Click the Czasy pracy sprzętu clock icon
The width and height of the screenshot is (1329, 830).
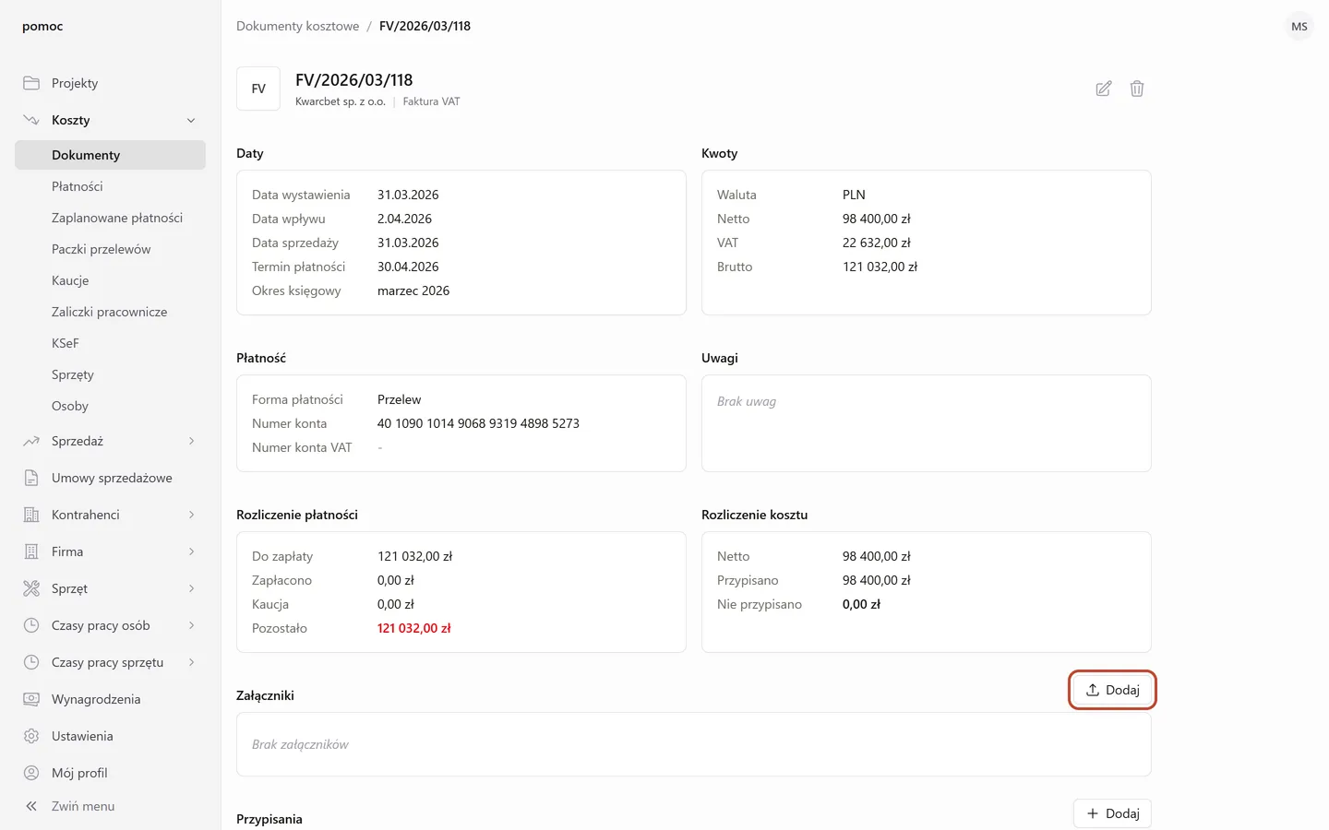pyautogui.click(x=31, y=662)
